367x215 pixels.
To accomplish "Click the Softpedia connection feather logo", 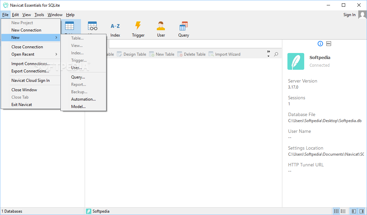I will [x=296, y=61].
